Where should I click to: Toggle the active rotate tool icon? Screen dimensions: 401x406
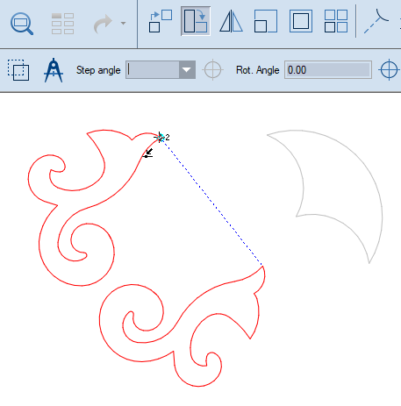point(196,21)
